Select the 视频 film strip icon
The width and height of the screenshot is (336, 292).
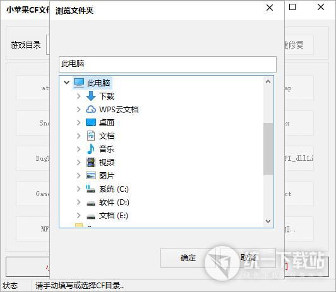tap(91, 162)
